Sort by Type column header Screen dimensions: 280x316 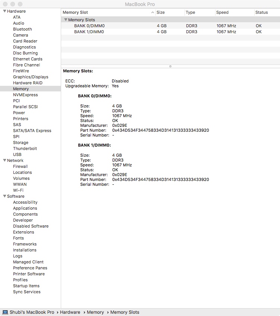pos(191,12)
